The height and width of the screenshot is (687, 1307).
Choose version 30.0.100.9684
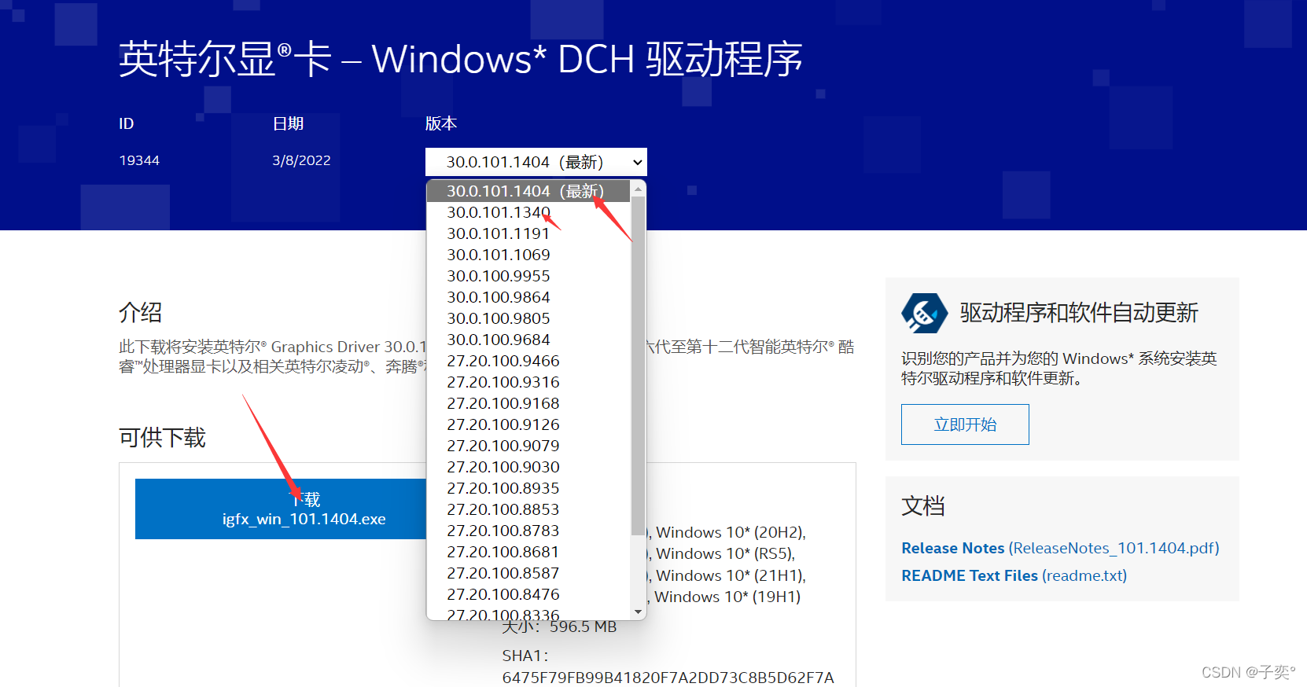[x=528, y=340]
